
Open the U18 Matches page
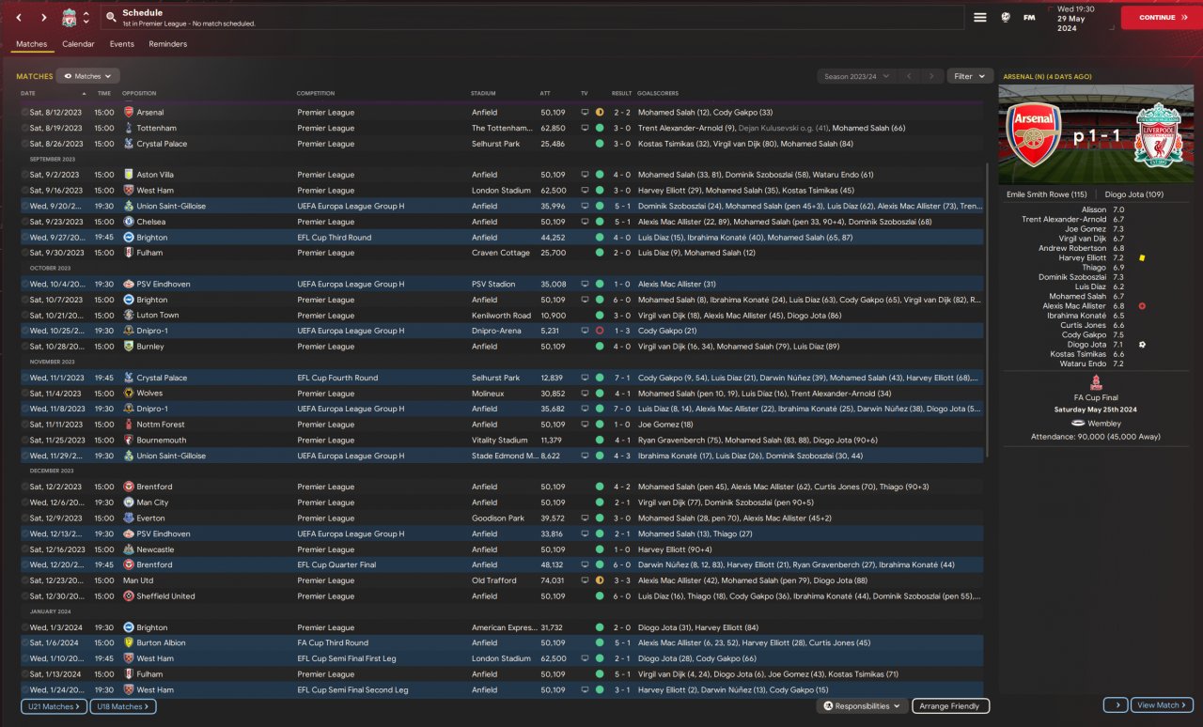(123, 706)
